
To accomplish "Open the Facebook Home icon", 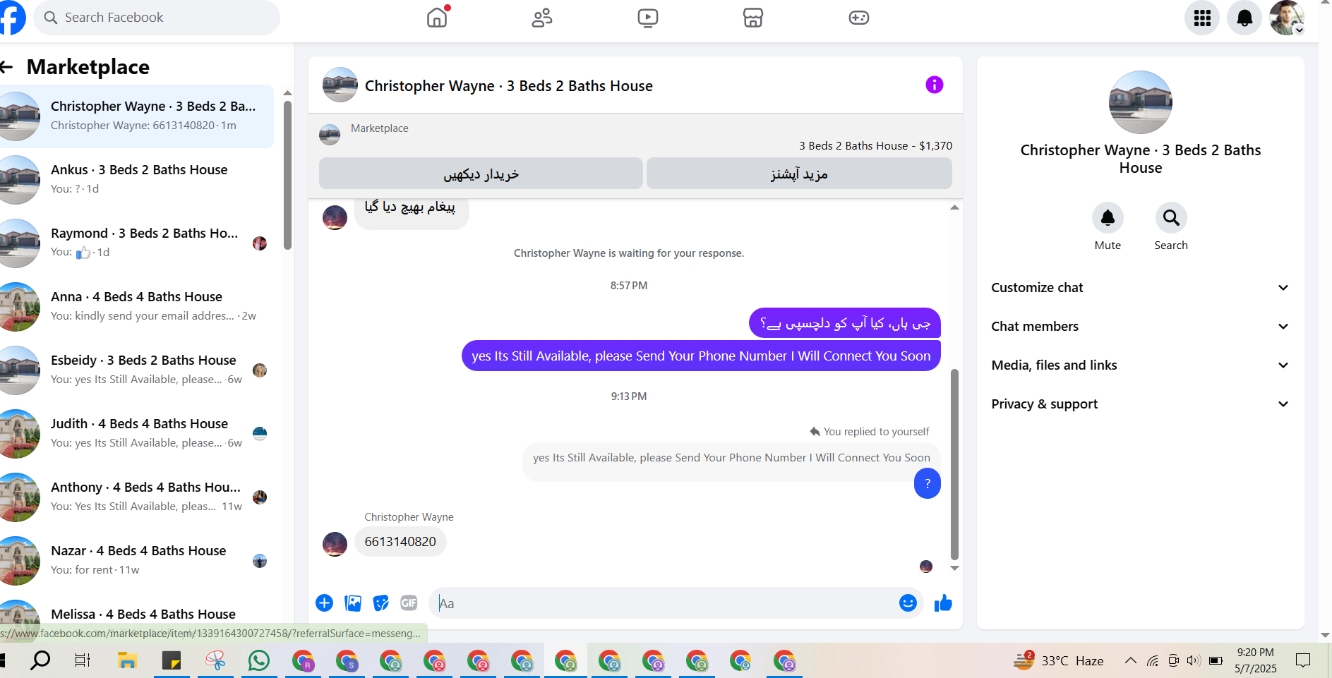I will [x=437, y=18].
